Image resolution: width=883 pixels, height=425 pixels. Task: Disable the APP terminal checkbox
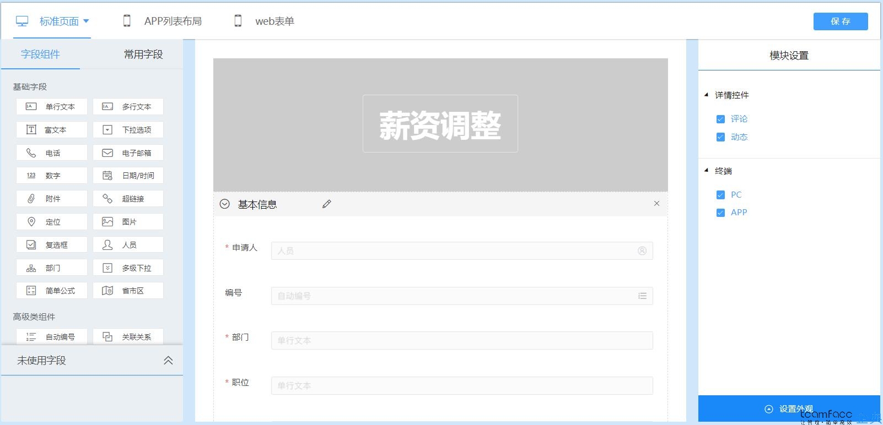coord(720,212)
